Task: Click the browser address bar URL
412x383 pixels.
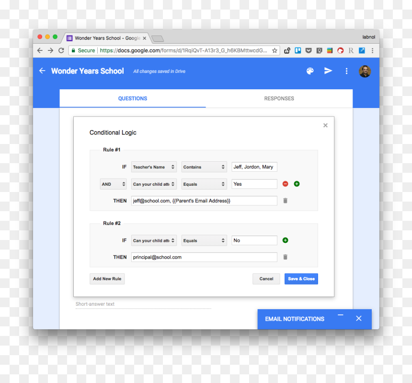Action: click(183, 50)
